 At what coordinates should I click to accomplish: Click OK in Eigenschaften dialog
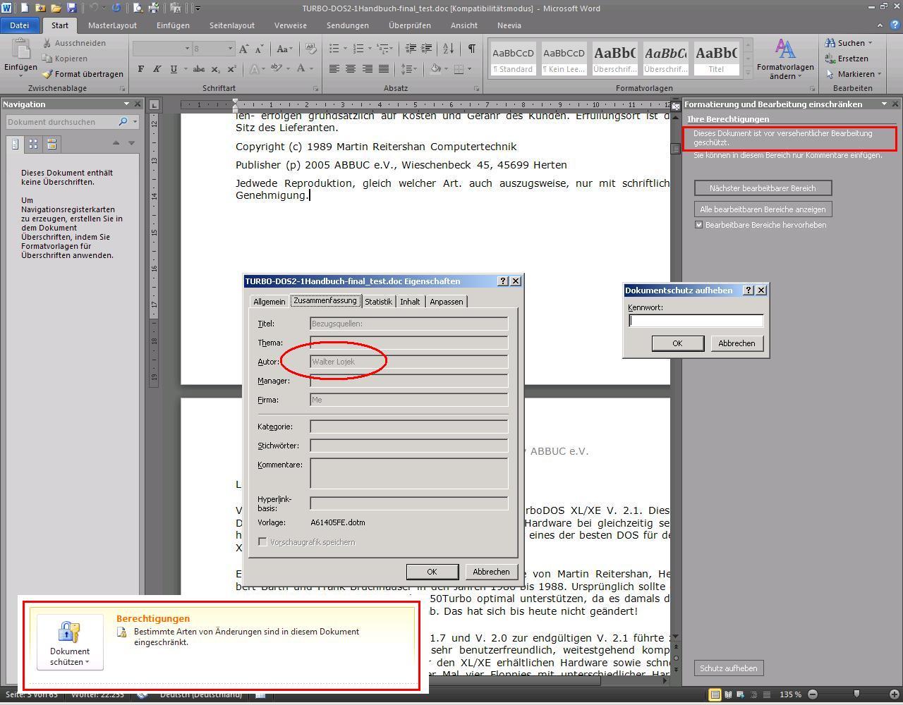pyautogui.click(x=432, y=572)
